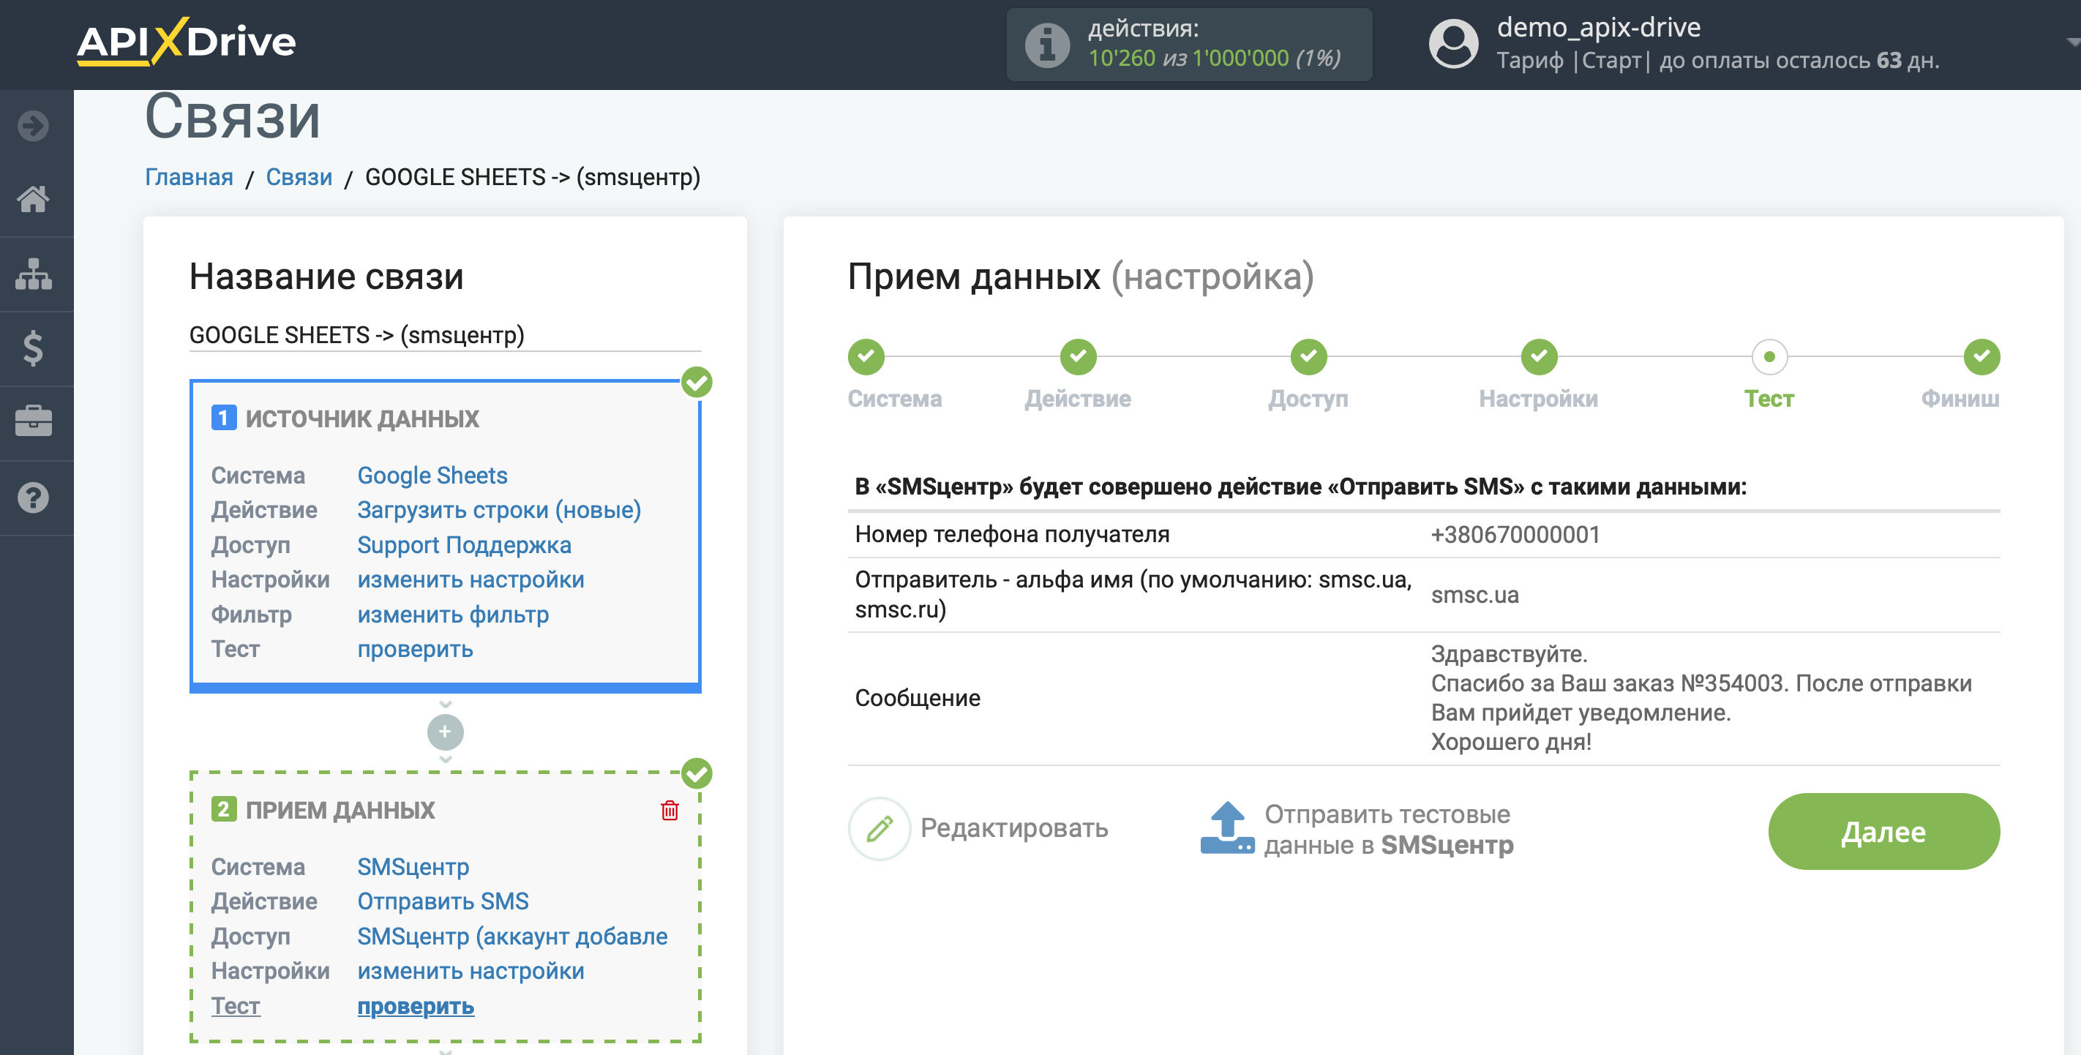Open the home icon in sidebar
The width and height of the screenshot is (2081, 1055).
[33, 199]
